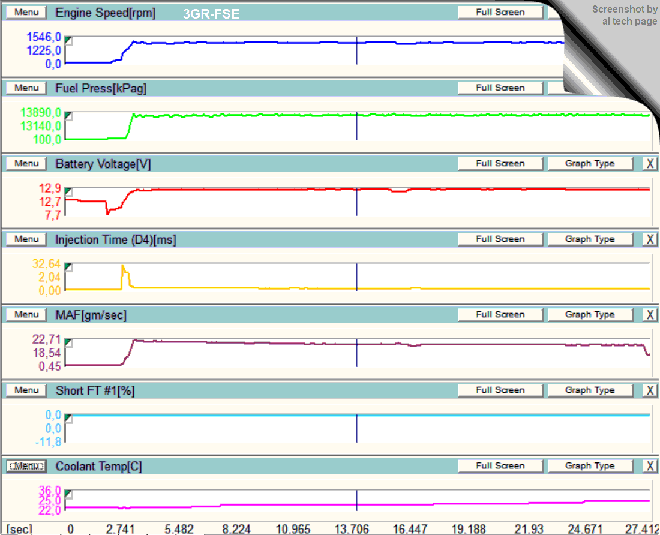Remove the Coolant Temp graph panel
This screenshot has height=535, width=660.
pos(650,465)
